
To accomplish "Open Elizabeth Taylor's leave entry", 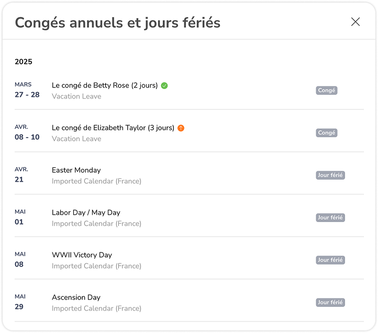I will click(x=189, y=133).
